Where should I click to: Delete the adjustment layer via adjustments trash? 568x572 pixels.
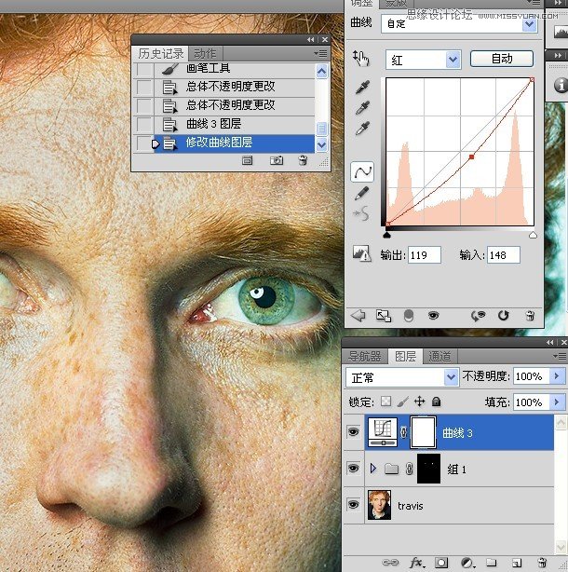pyautogui.click(x=530, y=316)
